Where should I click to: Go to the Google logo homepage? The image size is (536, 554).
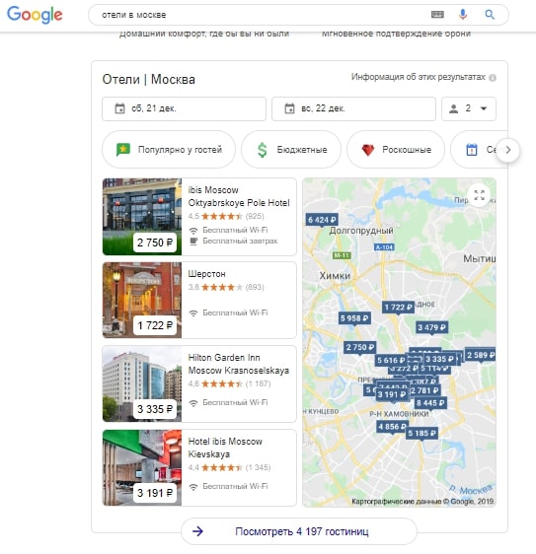point(35,15)
